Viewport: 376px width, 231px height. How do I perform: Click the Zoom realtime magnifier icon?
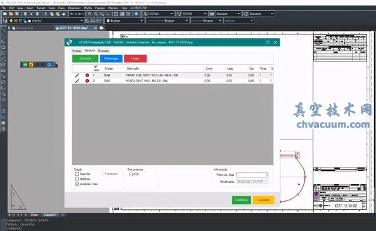pyautogui.click(x=96, y=14)
